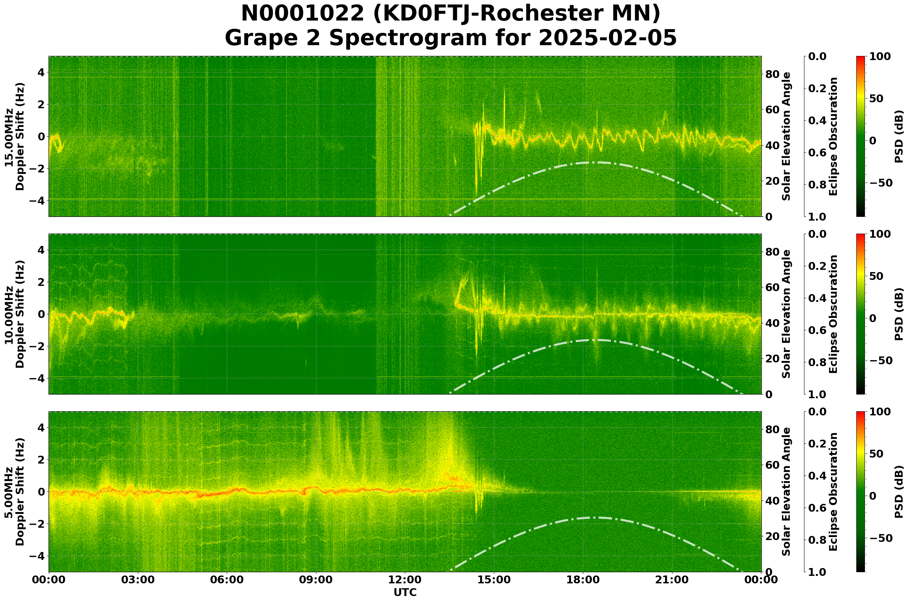Click the 03:00 time tick label
The height and width of the screenshot is (602, 909).
[137, 580]
